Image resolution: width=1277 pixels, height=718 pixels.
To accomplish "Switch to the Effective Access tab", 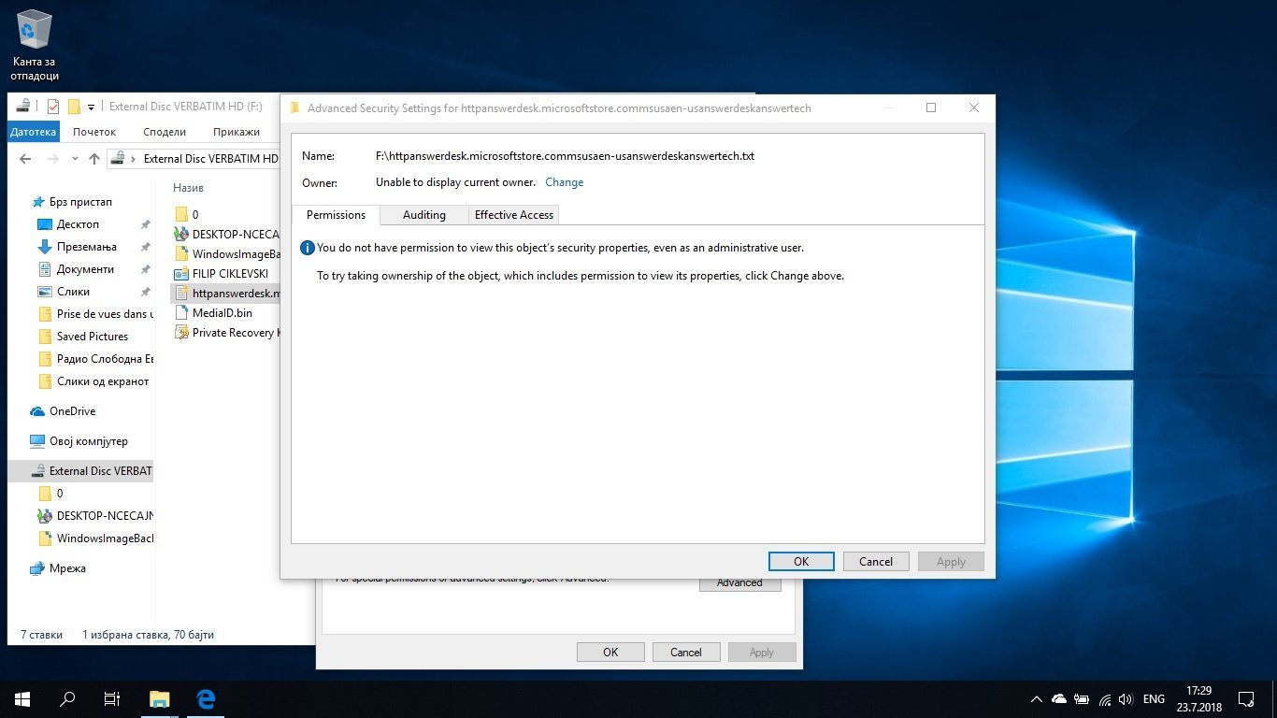I will (x=514, y=215).
